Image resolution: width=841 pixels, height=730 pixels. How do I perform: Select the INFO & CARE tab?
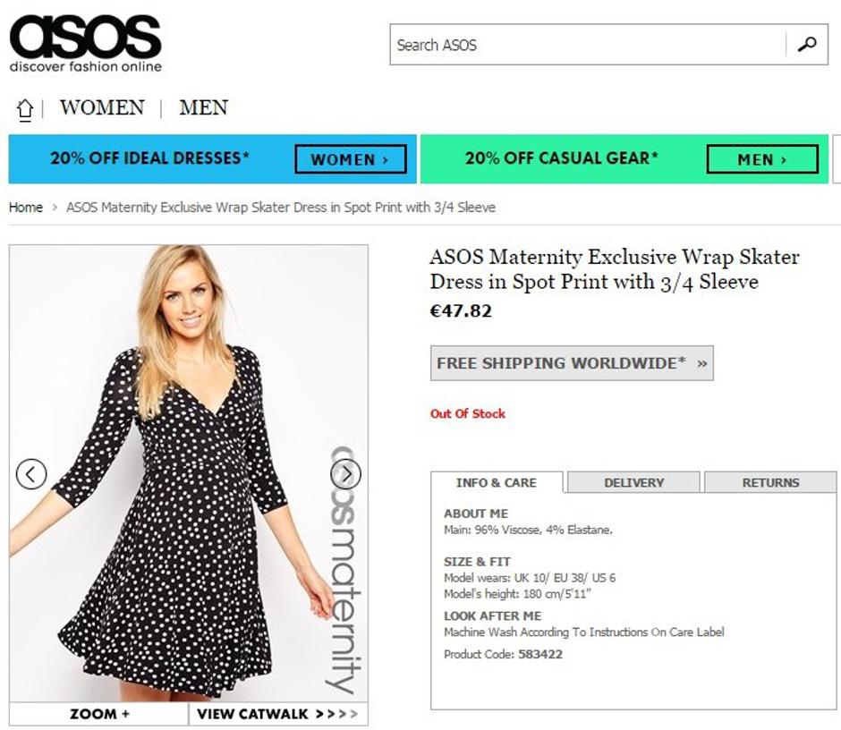[495, 482]
